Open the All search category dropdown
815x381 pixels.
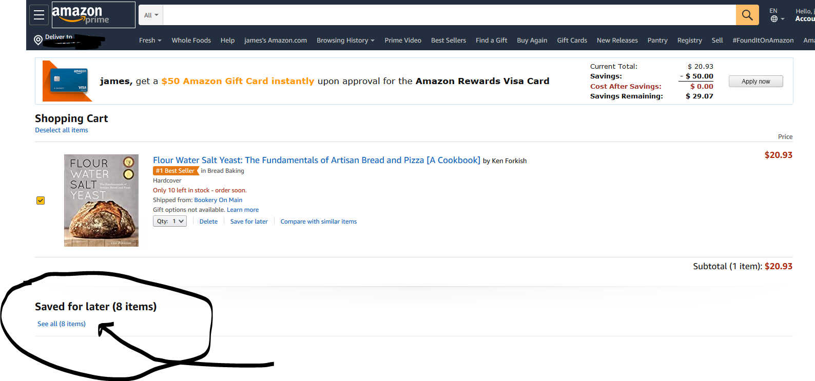point(151,15)
